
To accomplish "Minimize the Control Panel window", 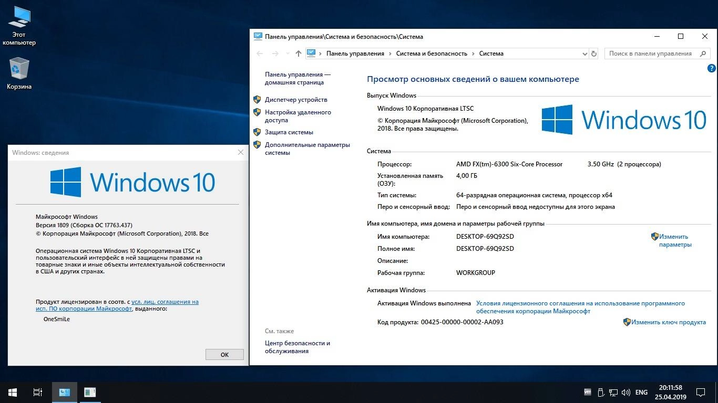I will (657, 36).
